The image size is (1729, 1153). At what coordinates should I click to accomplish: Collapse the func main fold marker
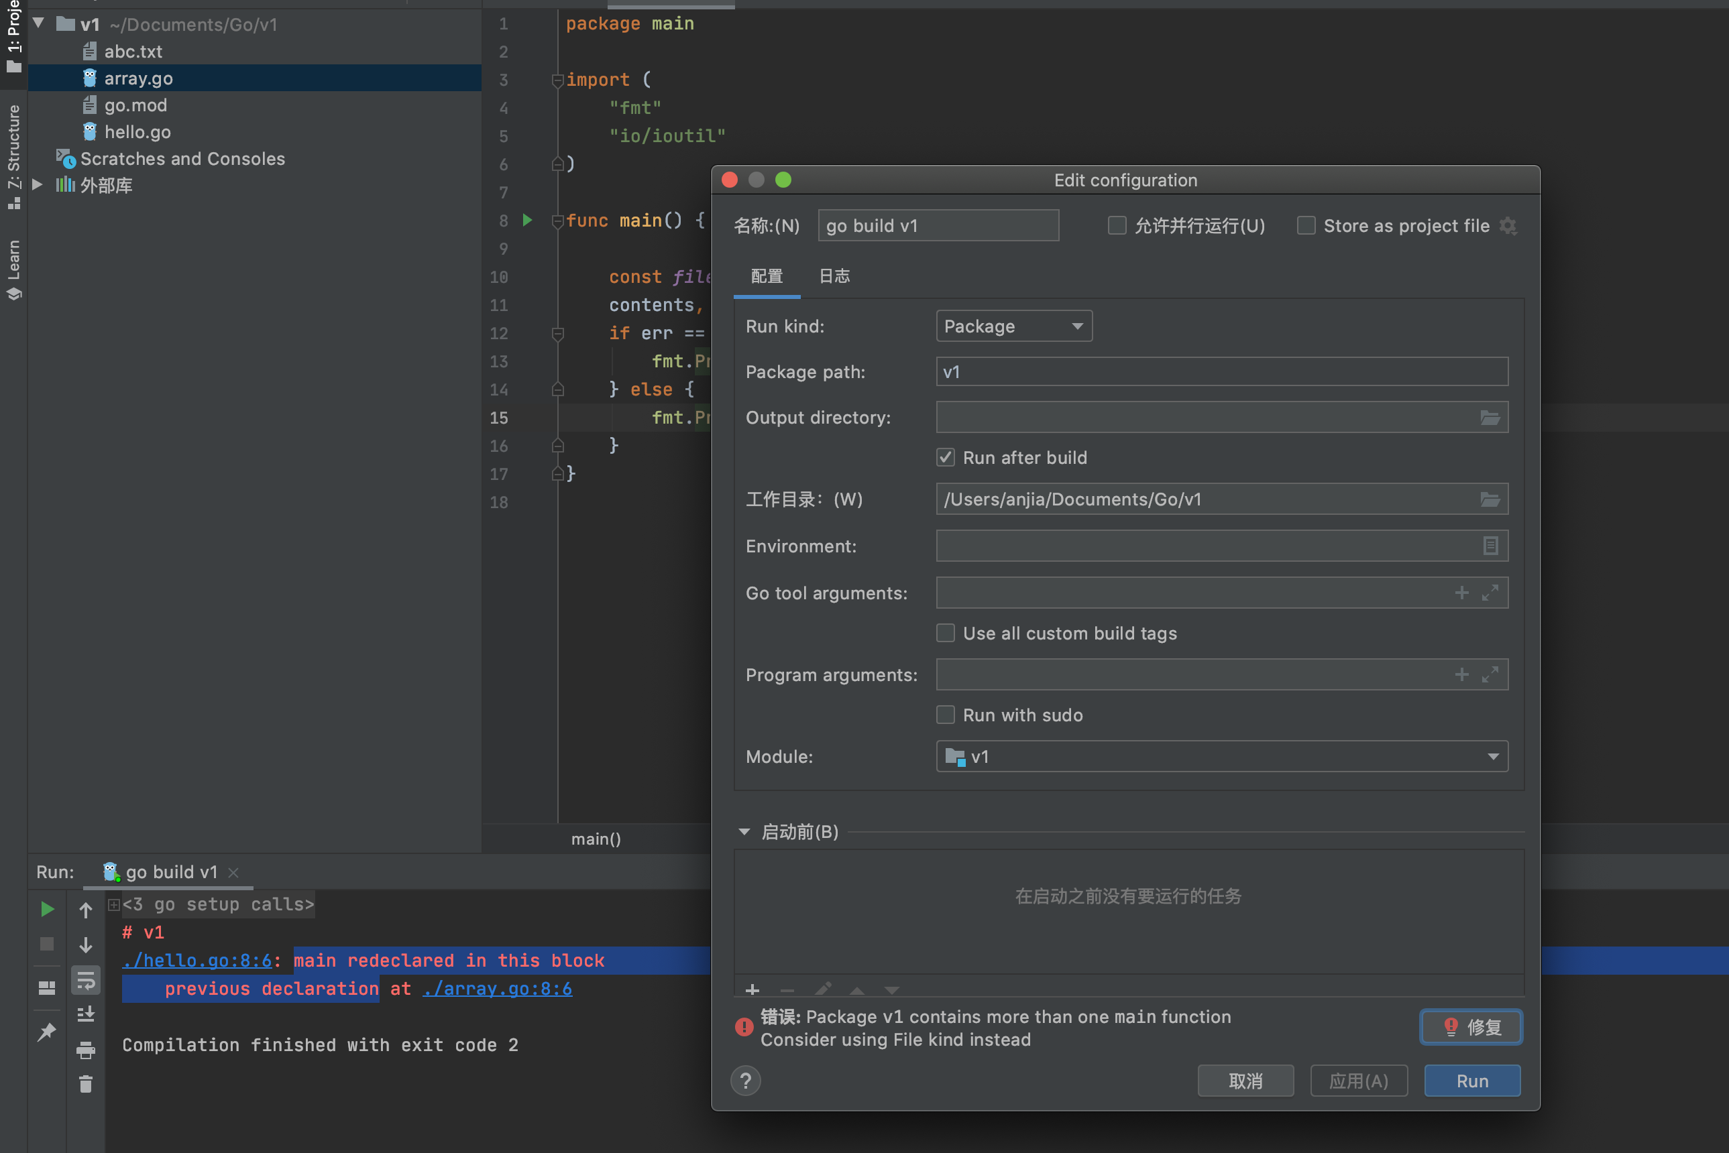[557, 221]
